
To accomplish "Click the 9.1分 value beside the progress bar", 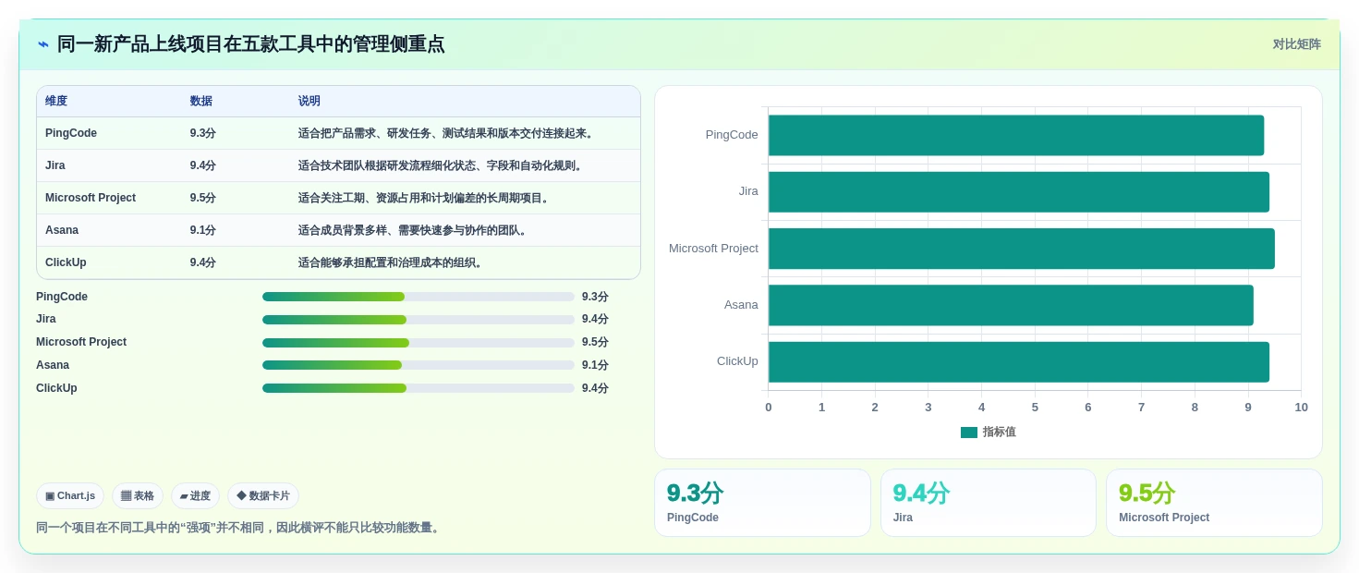I will coord(595,365).
